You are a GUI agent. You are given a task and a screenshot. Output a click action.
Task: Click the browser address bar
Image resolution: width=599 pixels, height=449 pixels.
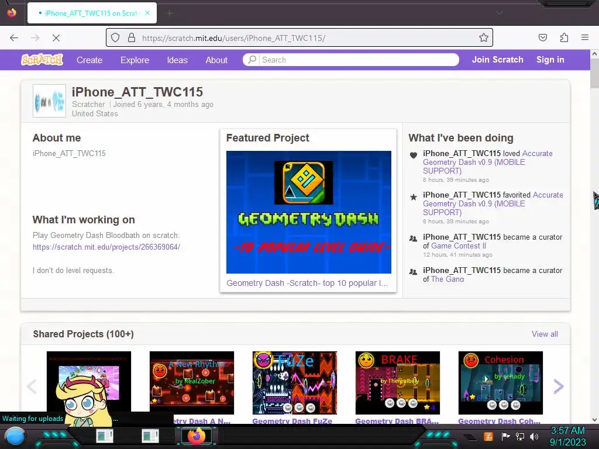(x=299, y=37)
